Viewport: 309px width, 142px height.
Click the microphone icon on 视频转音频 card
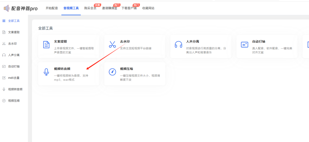pos(46,72)
